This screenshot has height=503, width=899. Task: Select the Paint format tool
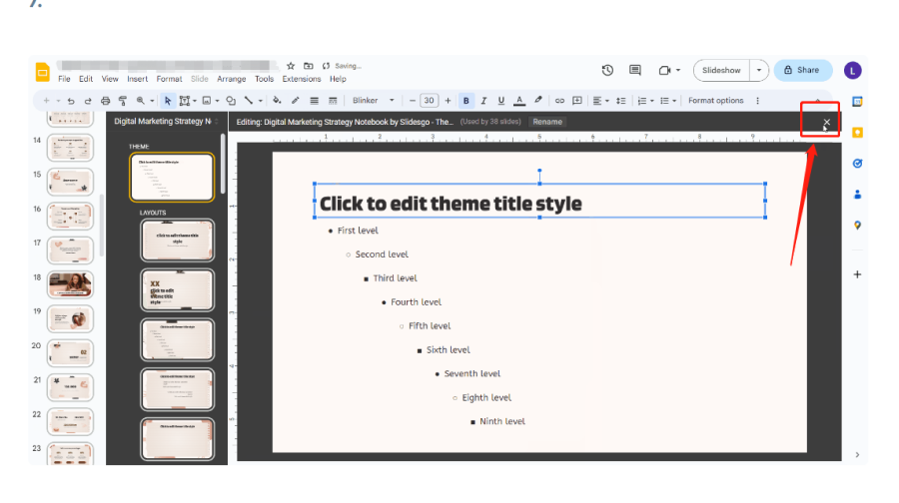click(x=122, y=101)
